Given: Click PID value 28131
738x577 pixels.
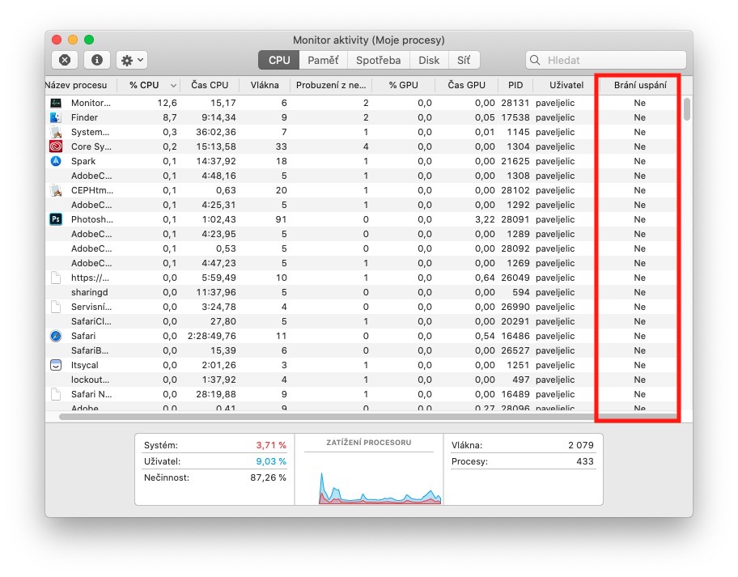Looking at the screenshot, I should pyautogui.click(x=515, y=103).
